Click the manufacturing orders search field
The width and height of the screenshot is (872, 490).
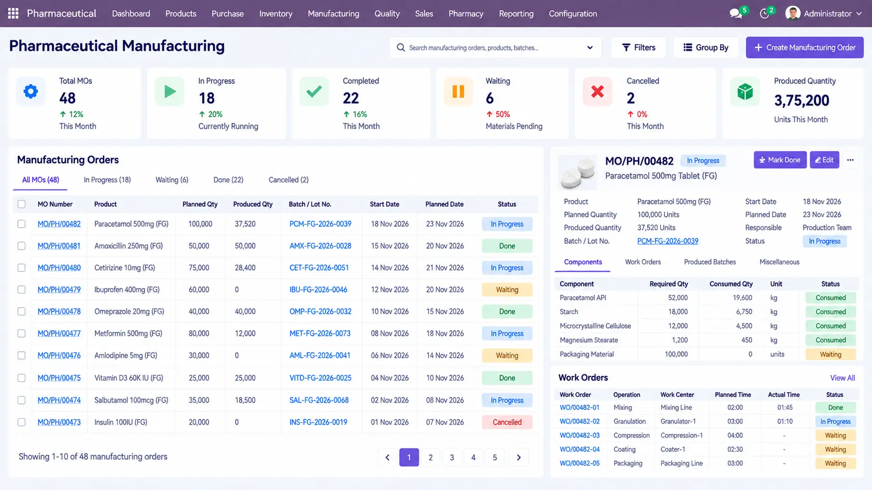pyautogui.click(x=495, y=47)
